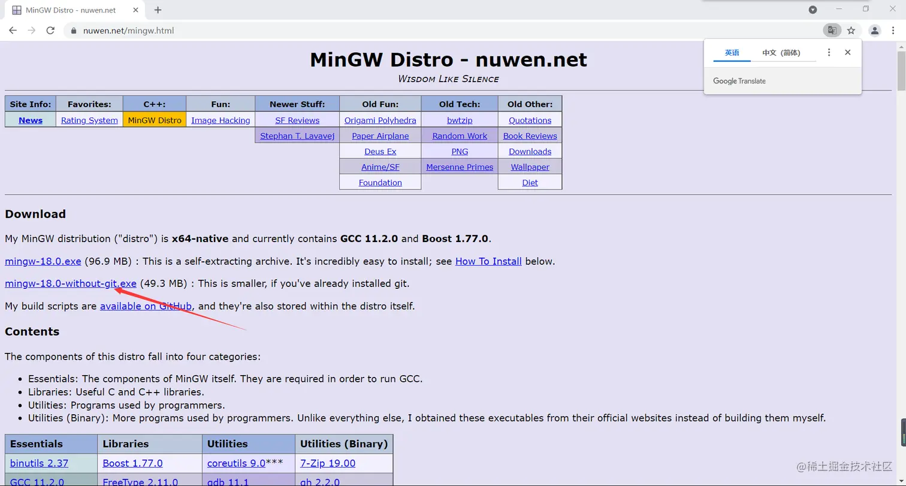Open the Mersenne Primes link
906x486 pixels.
tap(460, 167)
